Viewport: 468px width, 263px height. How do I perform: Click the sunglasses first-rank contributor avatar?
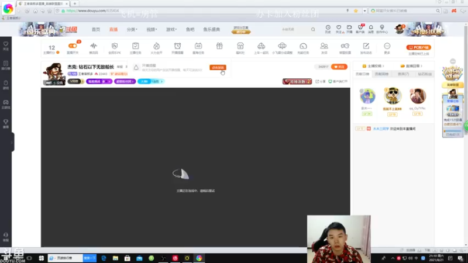tap(393, 96)
